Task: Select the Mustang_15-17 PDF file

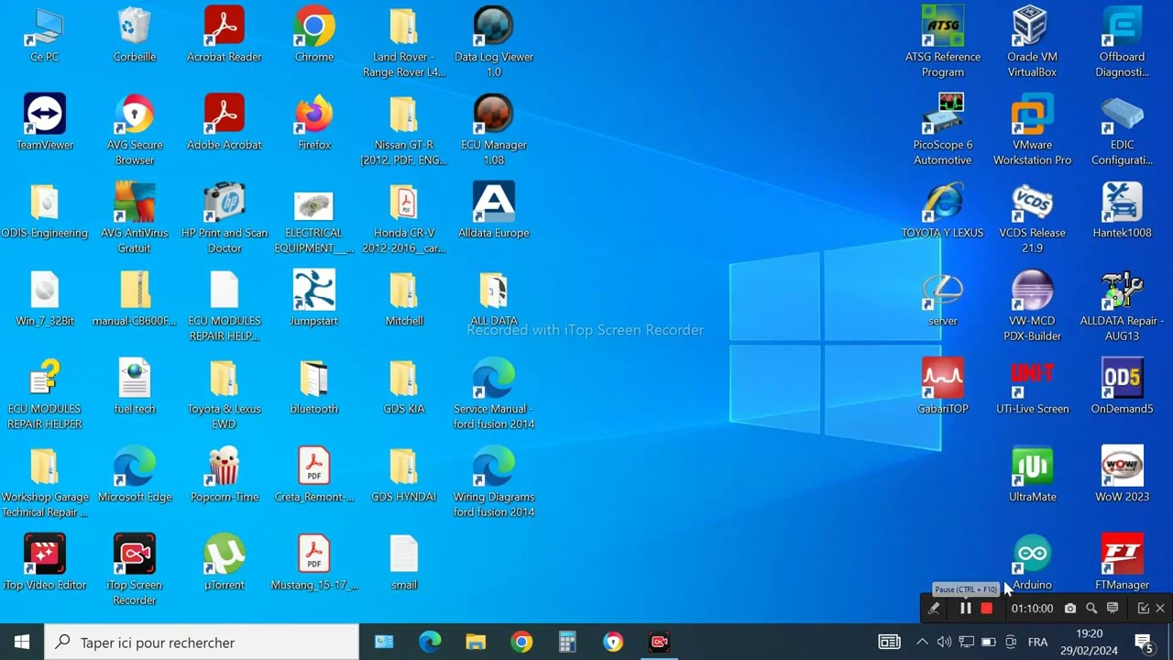Action: [x=314, y=563]
